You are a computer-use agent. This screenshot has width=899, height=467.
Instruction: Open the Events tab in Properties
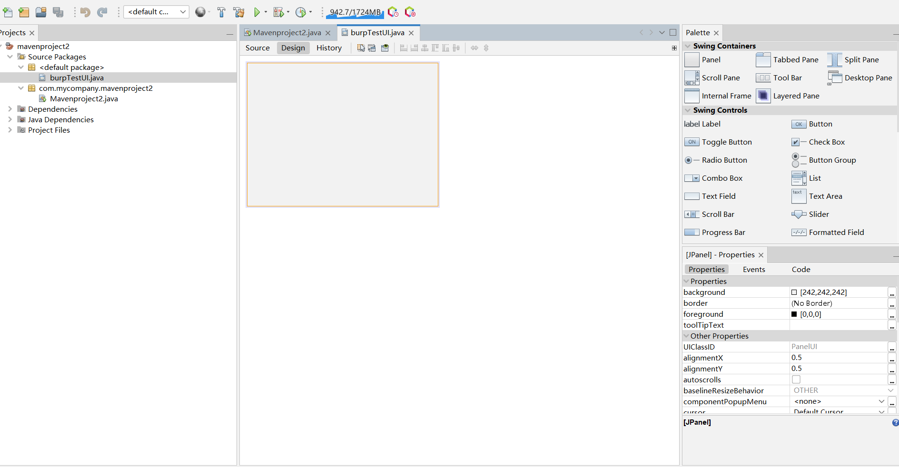[753, 269]
